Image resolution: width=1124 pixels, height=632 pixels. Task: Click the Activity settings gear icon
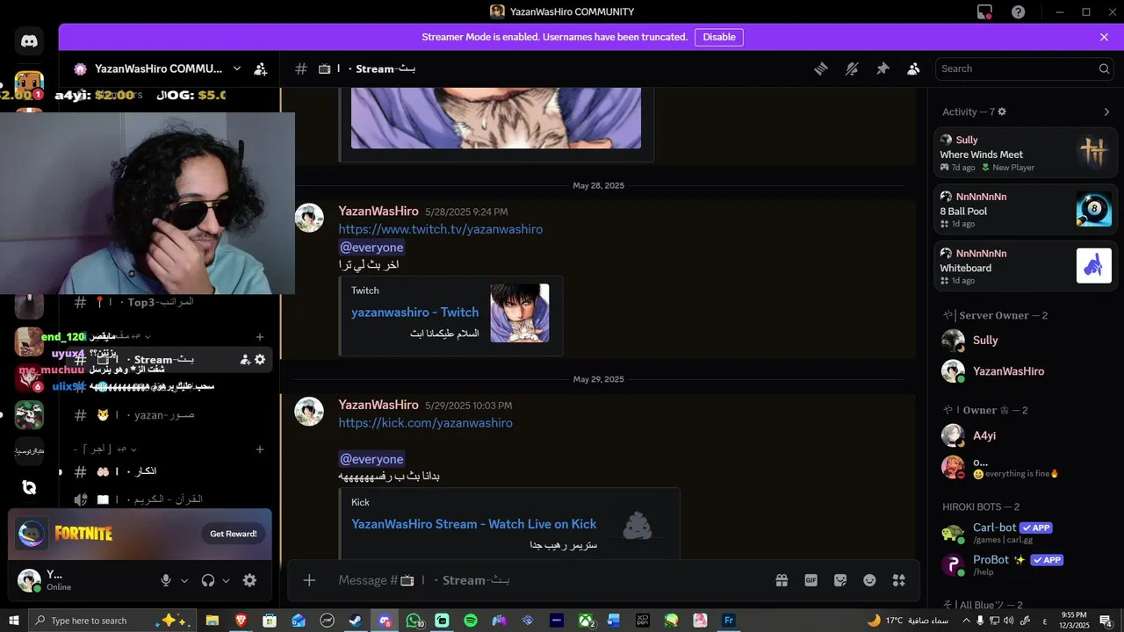pos(1002,111)
